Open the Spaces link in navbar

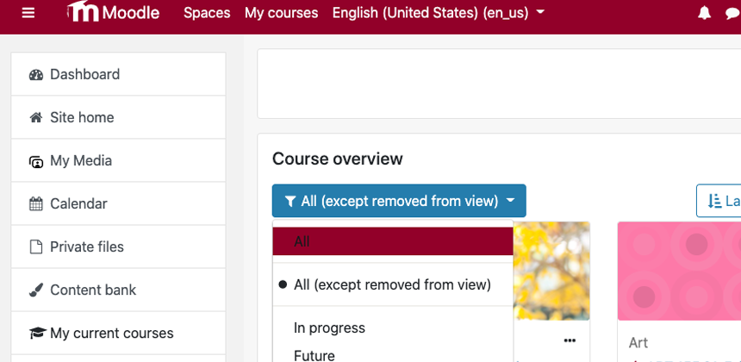tap(207, 13)
